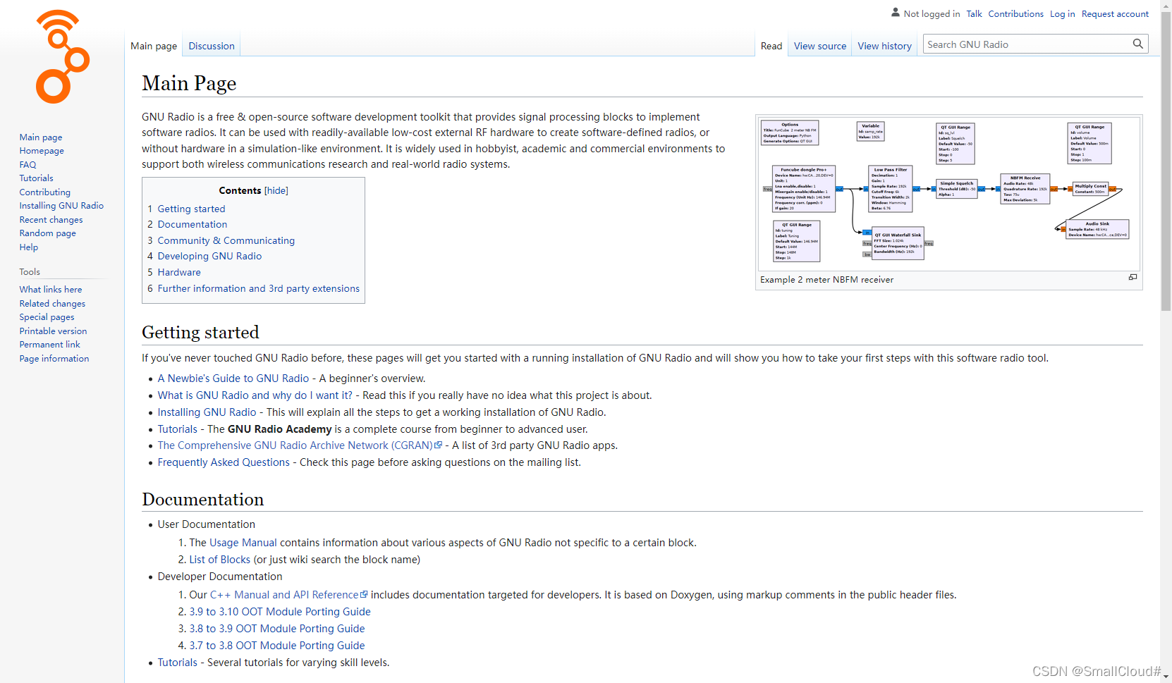Click the enlarge image icon below flowgraph
This screenshot has width=1172, height=683.
[1133, 278]
